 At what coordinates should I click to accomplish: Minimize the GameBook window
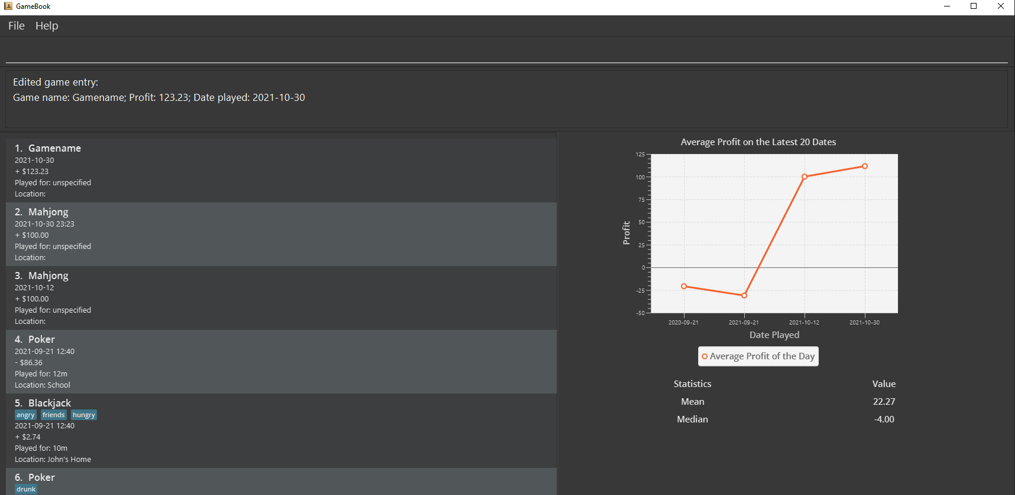tap(947, 6)
